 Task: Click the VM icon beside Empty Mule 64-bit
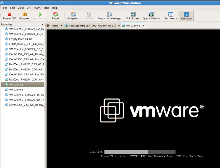[6, 39]
